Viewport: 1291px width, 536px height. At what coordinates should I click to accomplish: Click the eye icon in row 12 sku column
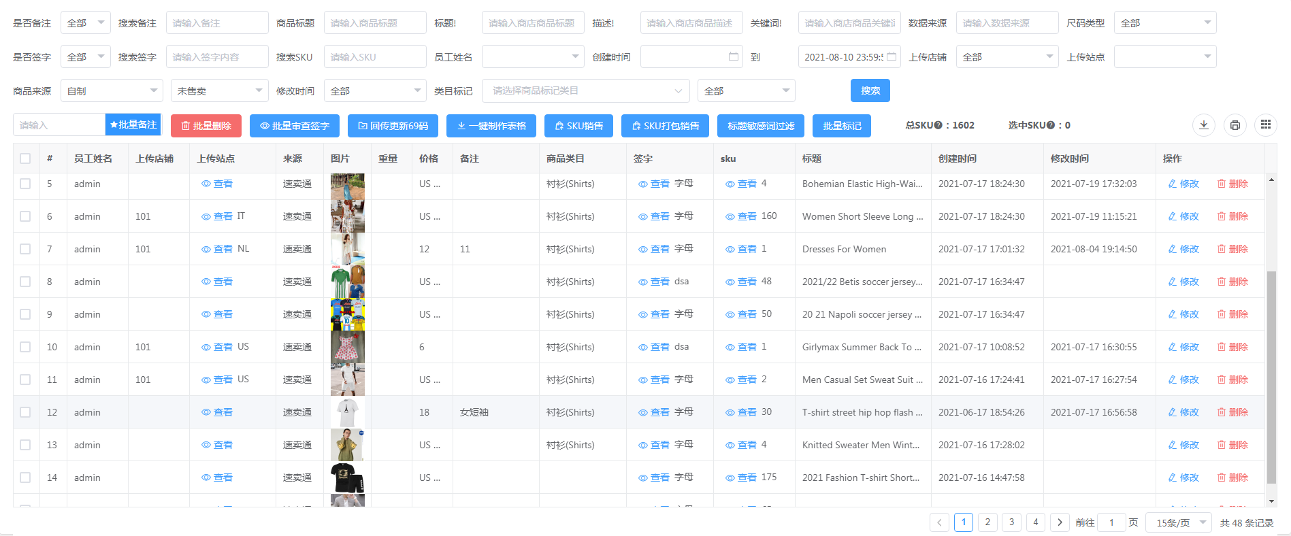point(730,412)
